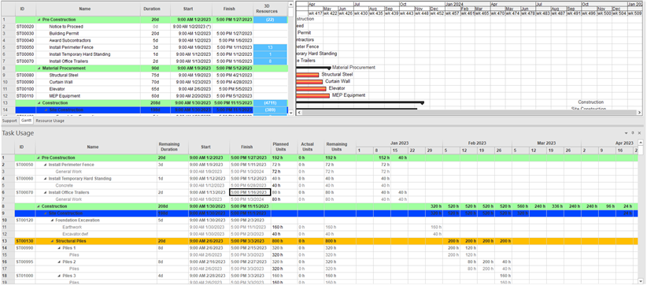Screen dimensions: 647x286
Task: Collapse Material Procurement group in Gantt table
Action: pyautogui.click(x=39, y=69)
